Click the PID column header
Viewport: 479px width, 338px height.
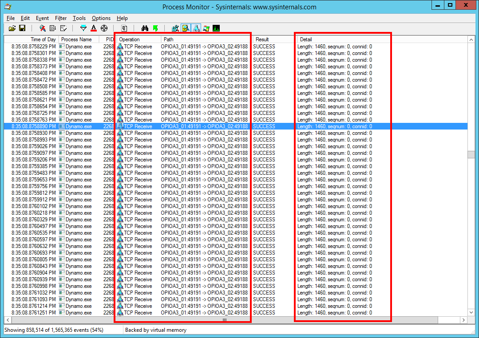(107, 39)
